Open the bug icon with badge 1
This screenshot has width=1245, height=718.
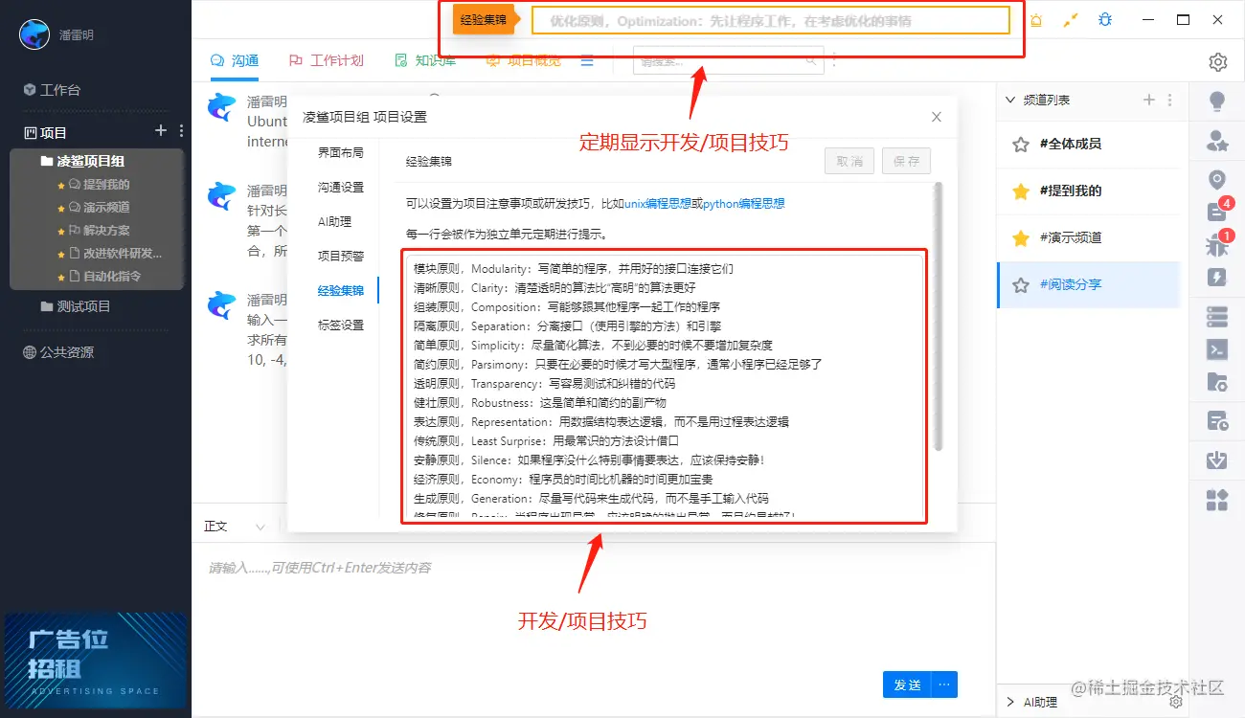point(1218,244)
